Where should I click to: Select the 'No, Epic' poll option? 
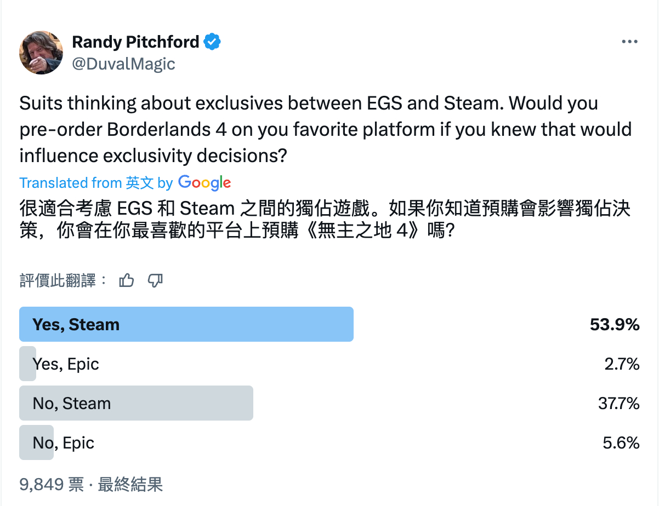click(329, 442)
